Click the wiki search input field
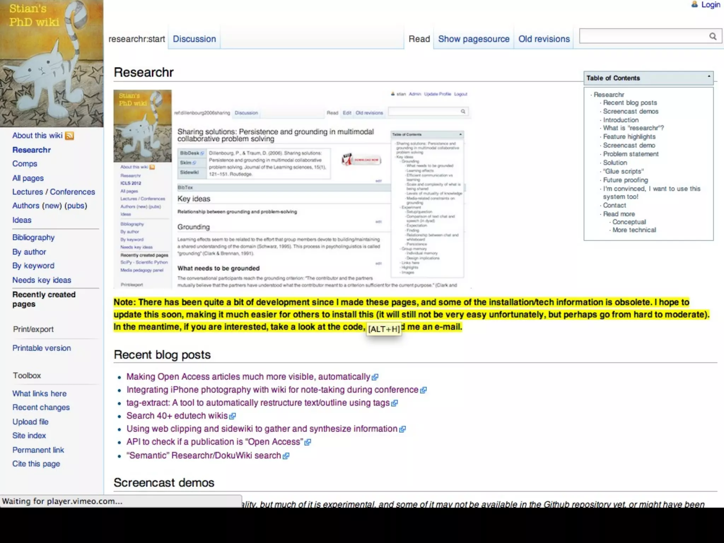Viewport: 724px width, 543px height. (642, 36)
